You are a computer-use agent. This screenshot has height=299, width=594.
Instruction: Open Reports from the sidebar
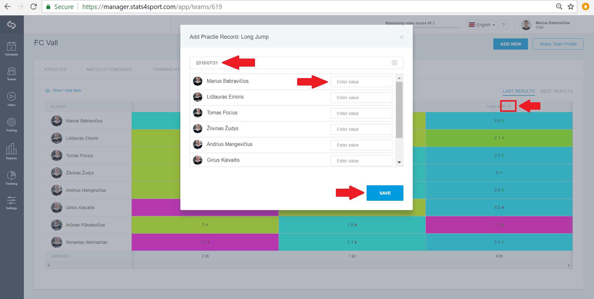click(x=11, y=151)
